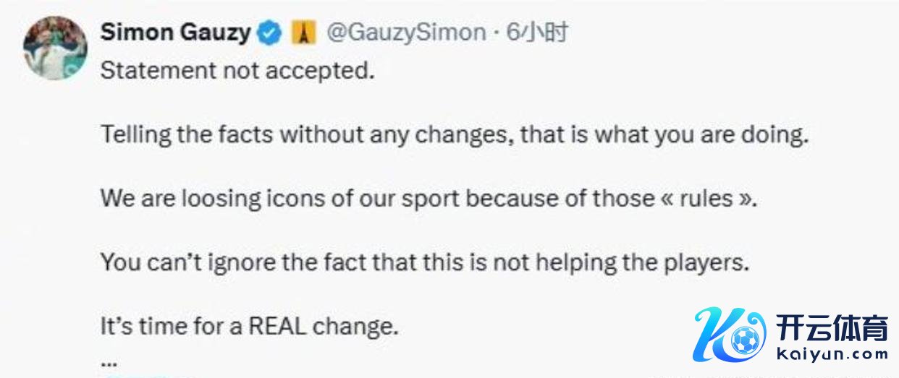Click the kaiyun.com watermark text
Viewport: 899px width, 378px height.
832,354
